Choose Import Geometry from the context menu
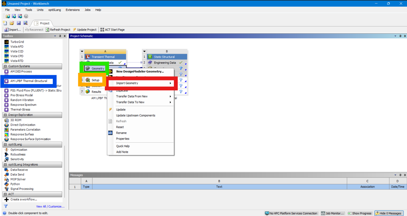The height and width of the screenshot is (216, 407). coord(141,83)
